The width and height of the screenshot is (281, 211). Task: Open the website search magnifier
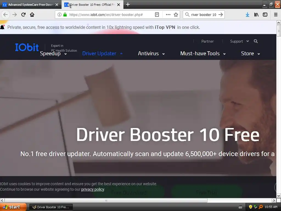[x=256, y=41]
